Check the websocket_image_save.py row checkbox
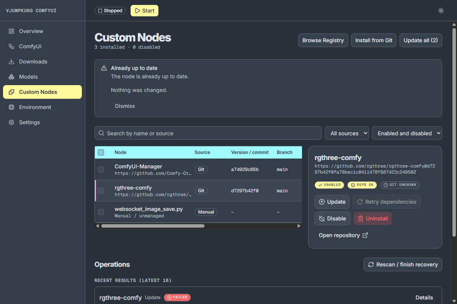This screenshot has height=304, width=457. click(x=101, y=212)
